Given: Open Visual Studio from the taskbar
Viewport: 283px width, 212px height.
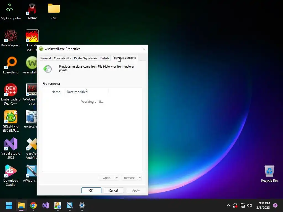Looking at the screenshot, I should 46,205.
